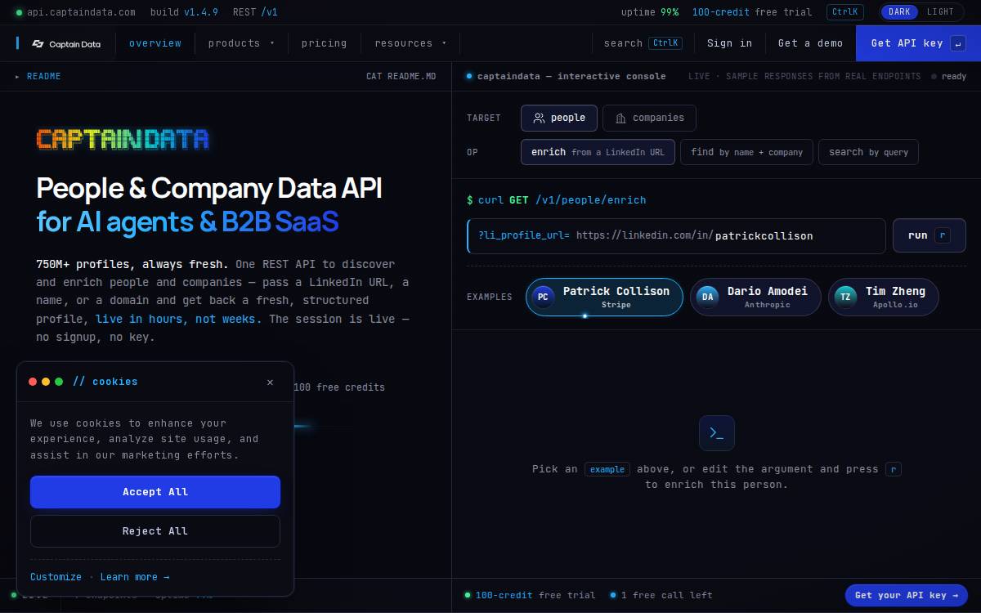The image size is (981, 613).
Task: Switch theme to DARK
Action: 899,12
